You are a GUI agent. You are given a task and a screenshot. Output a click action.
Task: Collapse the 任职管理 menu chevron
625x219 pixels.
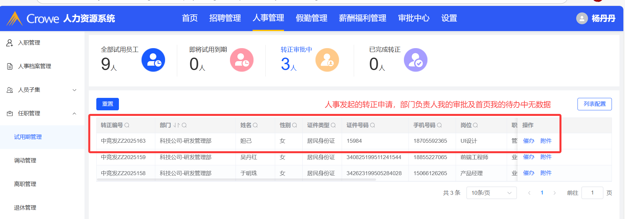tap(74, 114)
